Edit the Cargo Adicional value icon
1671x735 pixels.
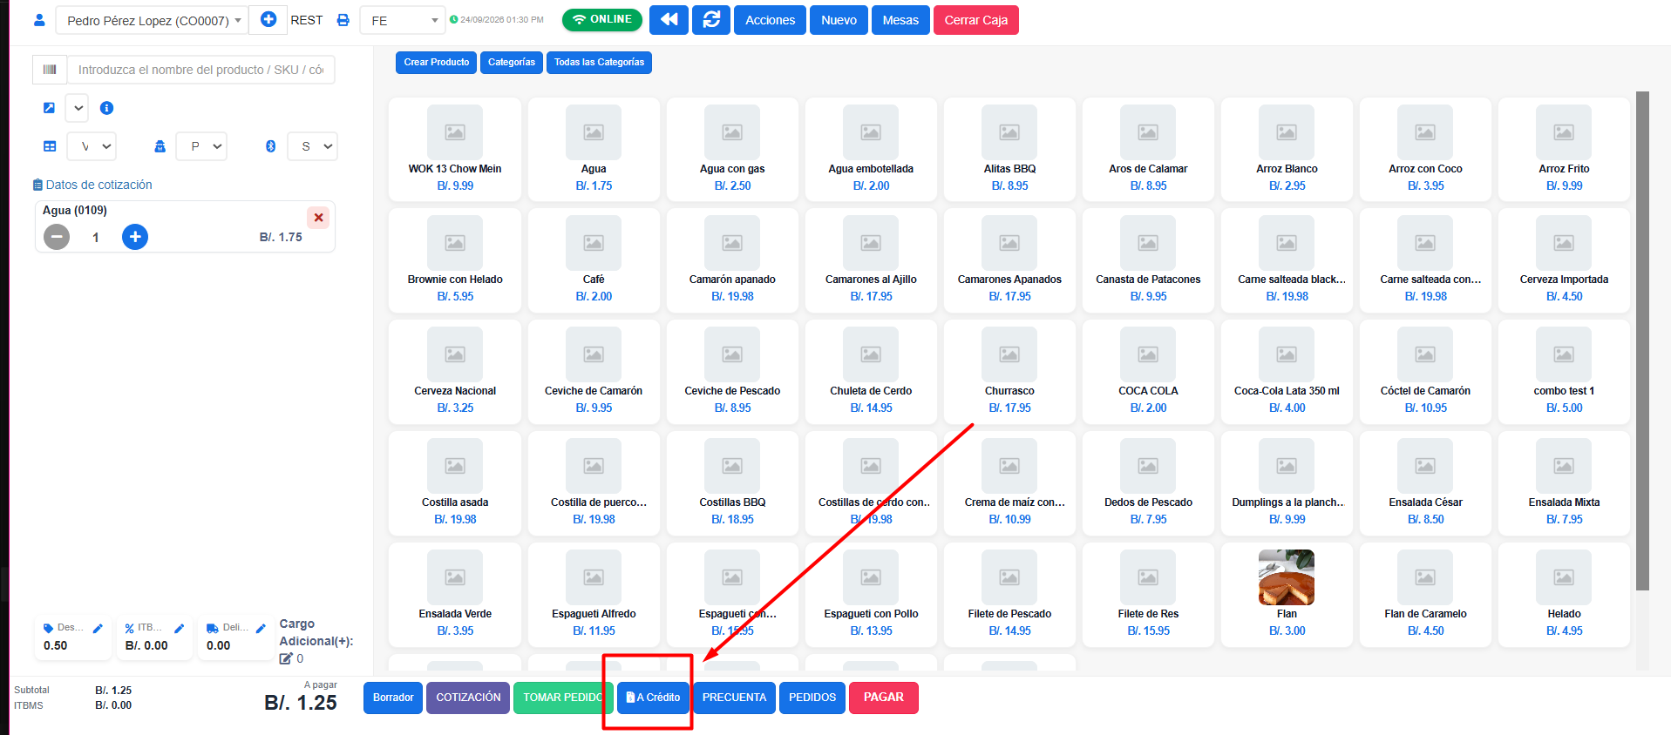285,658
